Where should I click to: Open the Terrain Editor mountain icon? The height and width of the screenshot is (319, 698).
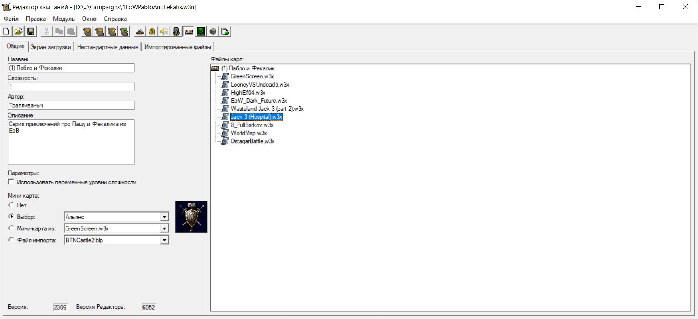tap(140, 32)
